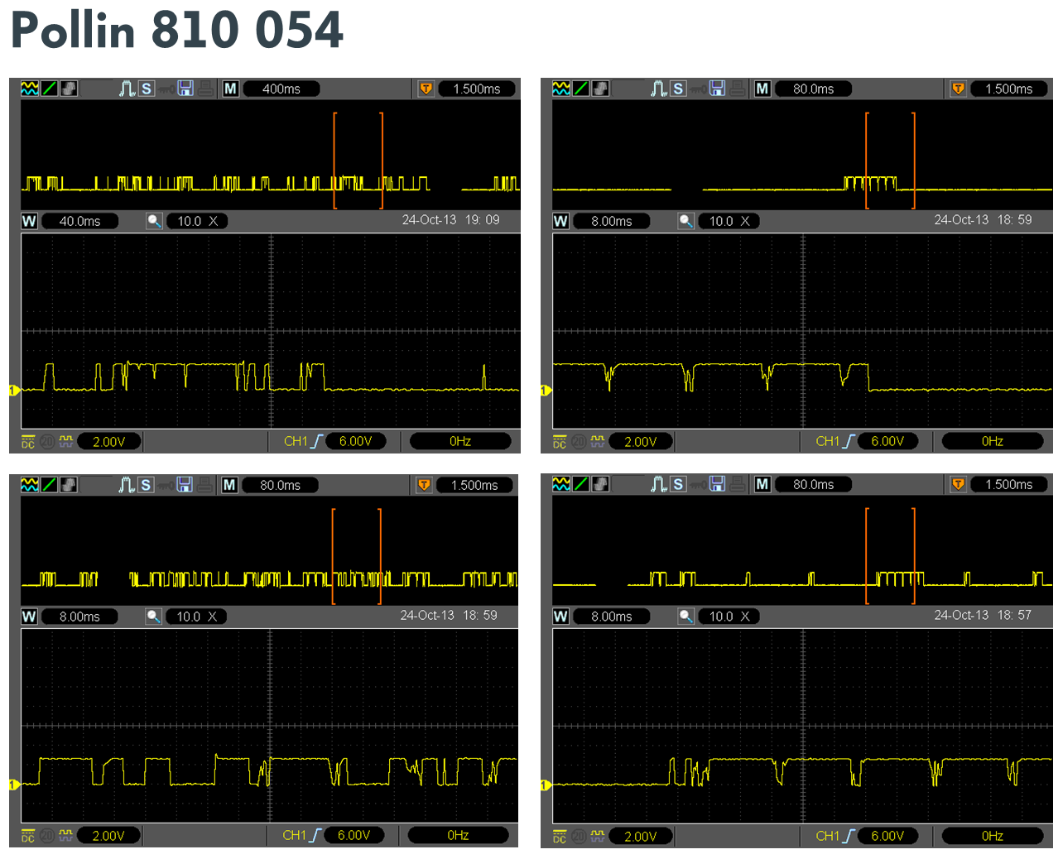This screenshot has width=1063, height=859.
Task: Click the rising edge trigger icon, top-left scope
Action: click(316, 442)
